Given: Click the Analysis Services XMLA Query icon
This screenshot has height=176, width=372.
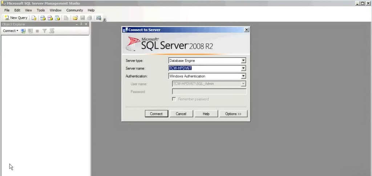Looking at the screenshot, I should click(57, 18).
